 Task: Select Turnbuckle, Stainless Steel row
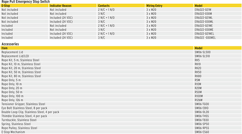[x=19, y=120]
